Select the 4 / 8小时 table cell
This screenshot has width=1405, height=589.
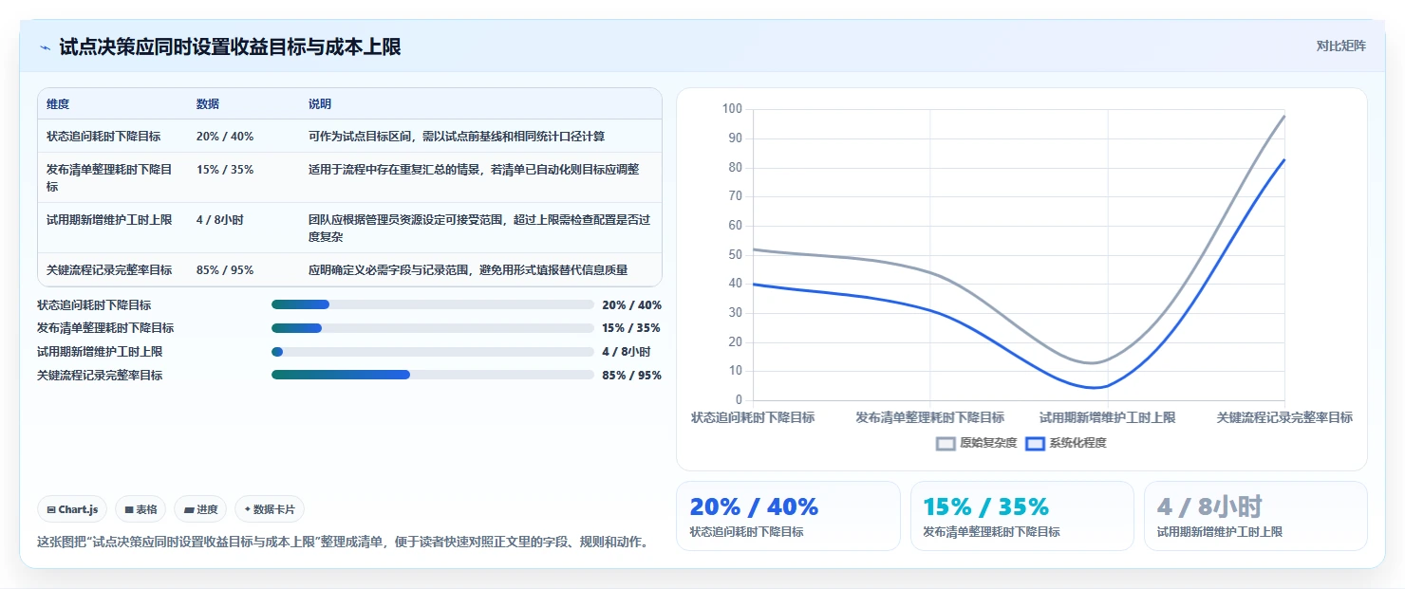(x=220, y=220)
